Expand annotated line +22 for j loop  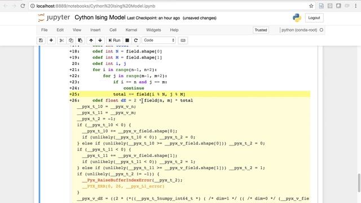(x=190, y=76)
